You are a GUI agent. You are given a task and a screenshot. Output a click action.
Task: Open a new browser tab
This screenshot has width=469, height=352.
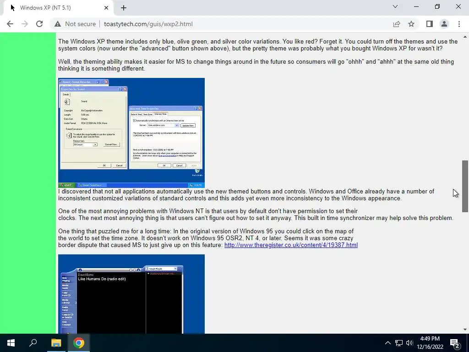click(124, 8)
